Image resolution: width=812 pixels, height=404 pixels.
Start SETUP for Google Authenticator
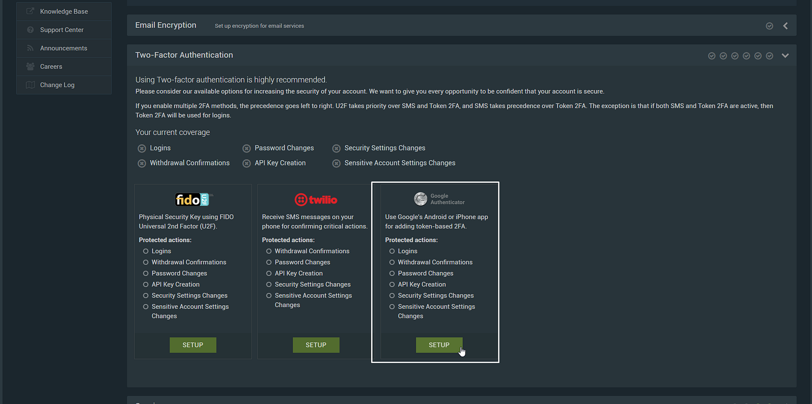[x=439, y=345]
